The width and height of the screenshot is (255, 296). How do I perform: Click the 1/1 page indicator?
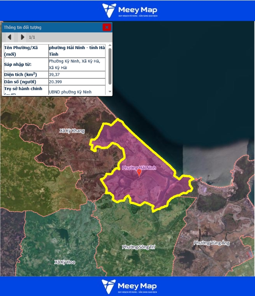(x=32, y=37)
